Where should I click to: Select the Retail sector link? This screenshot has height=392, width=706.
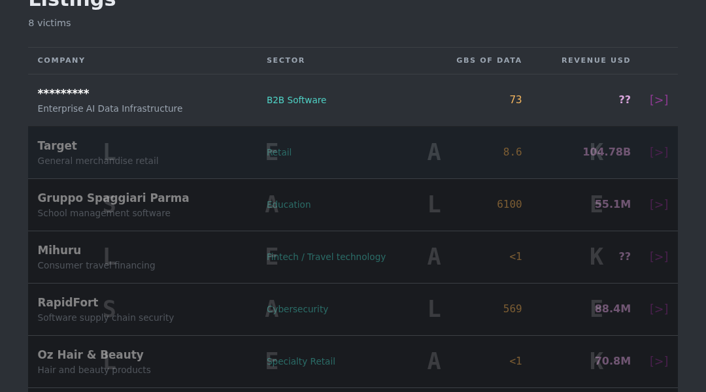pos(279,152)
